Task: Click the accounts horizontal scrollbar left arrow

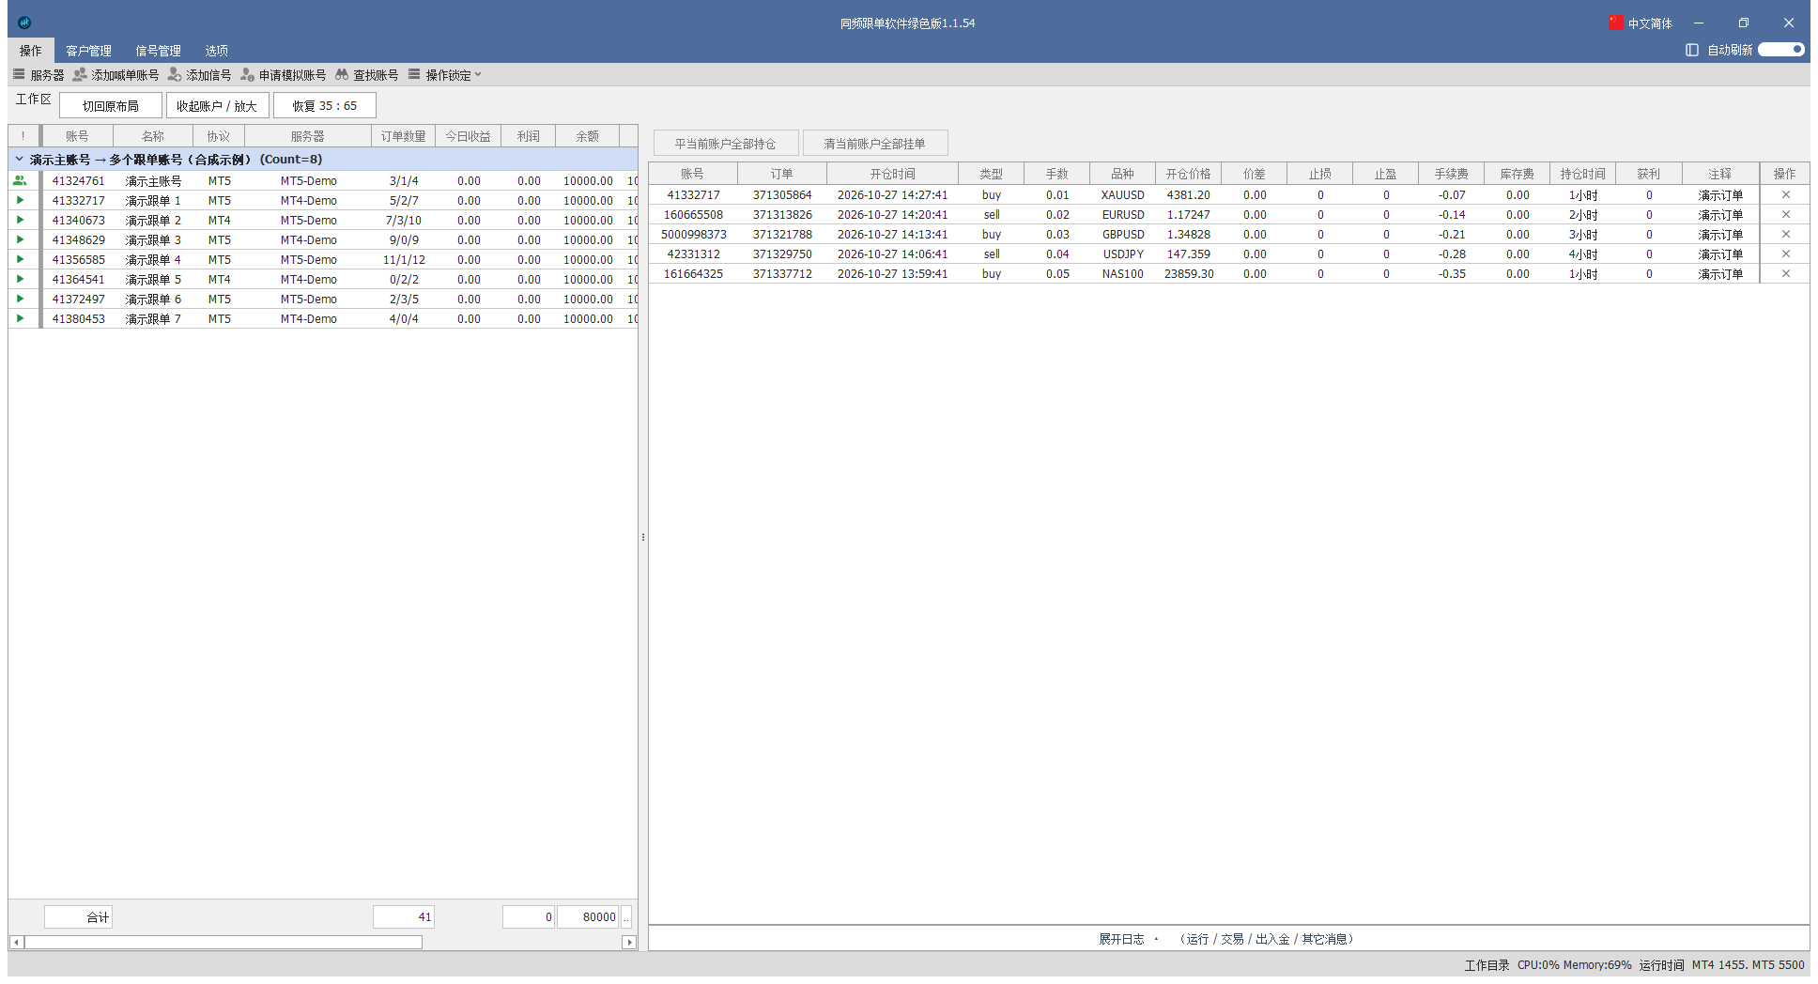Action: [x=16, y=942]
